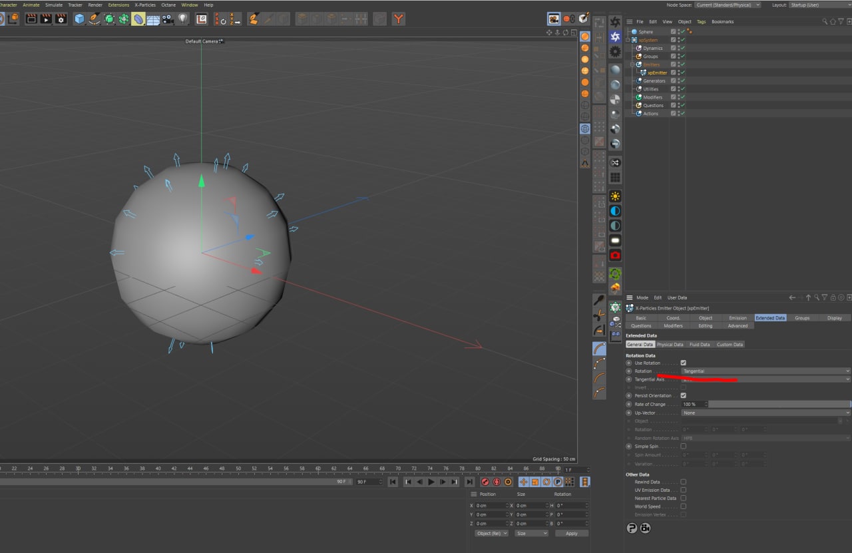Click the yellow Deformer capsule icon

(138, 19)
